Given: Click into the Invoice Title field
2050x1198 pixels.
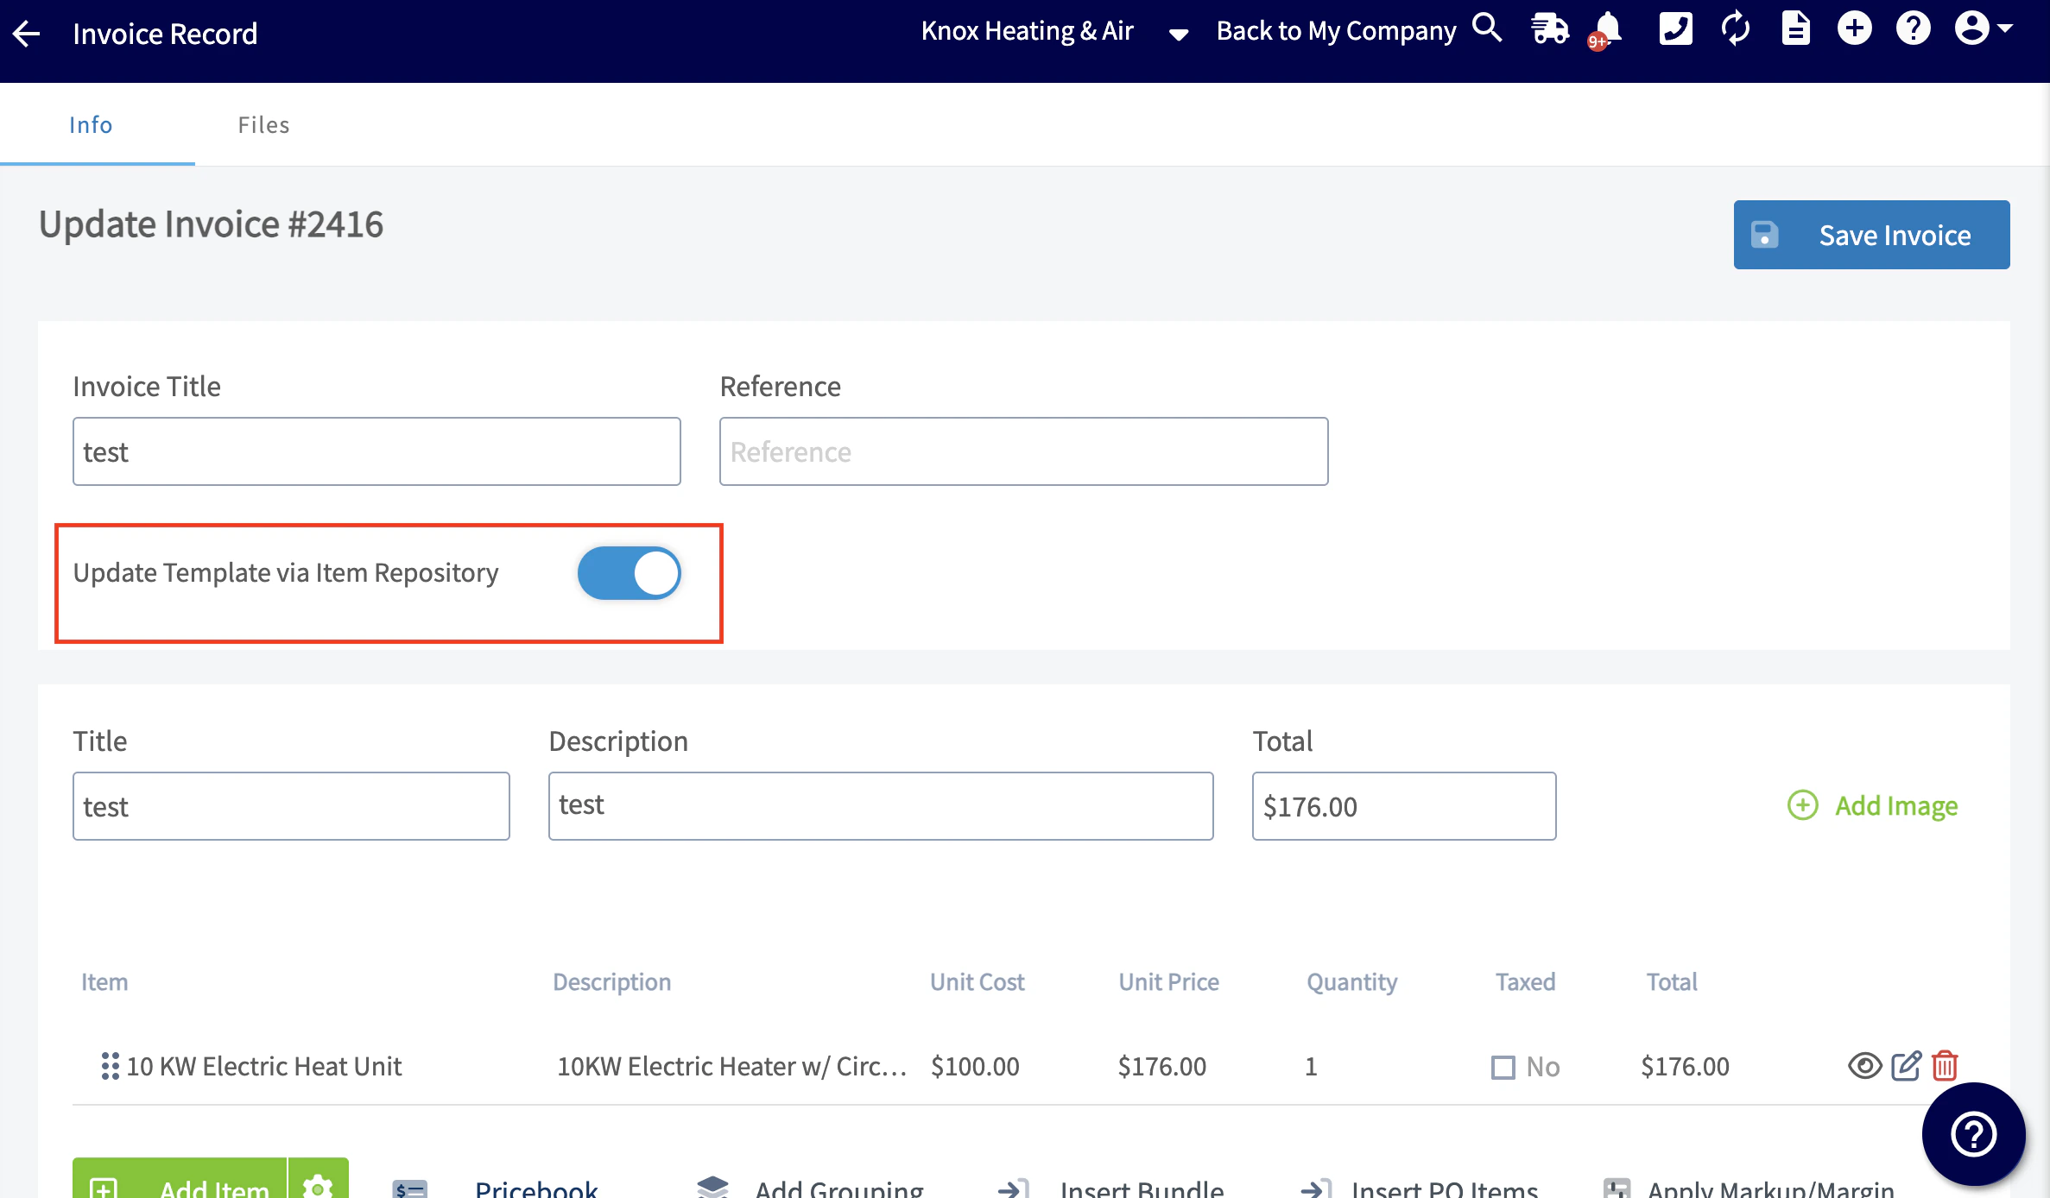Looking at the screenshot, I should (x=376, y=451).
